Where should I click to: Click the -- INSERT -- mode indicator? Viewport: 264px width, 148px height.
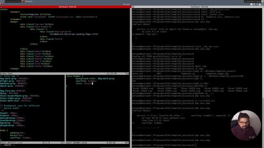coord(8,145)
